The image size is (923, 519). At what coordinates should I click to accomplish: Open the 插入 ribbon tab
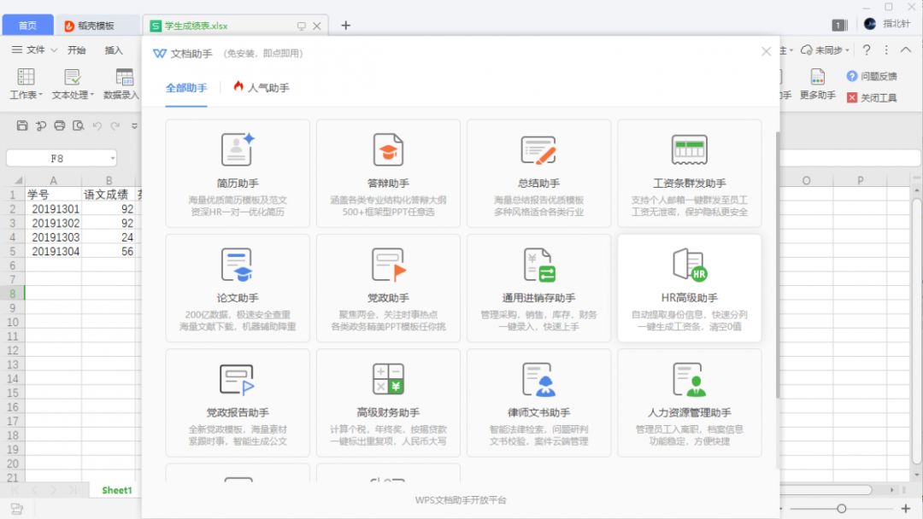point(114,50)
